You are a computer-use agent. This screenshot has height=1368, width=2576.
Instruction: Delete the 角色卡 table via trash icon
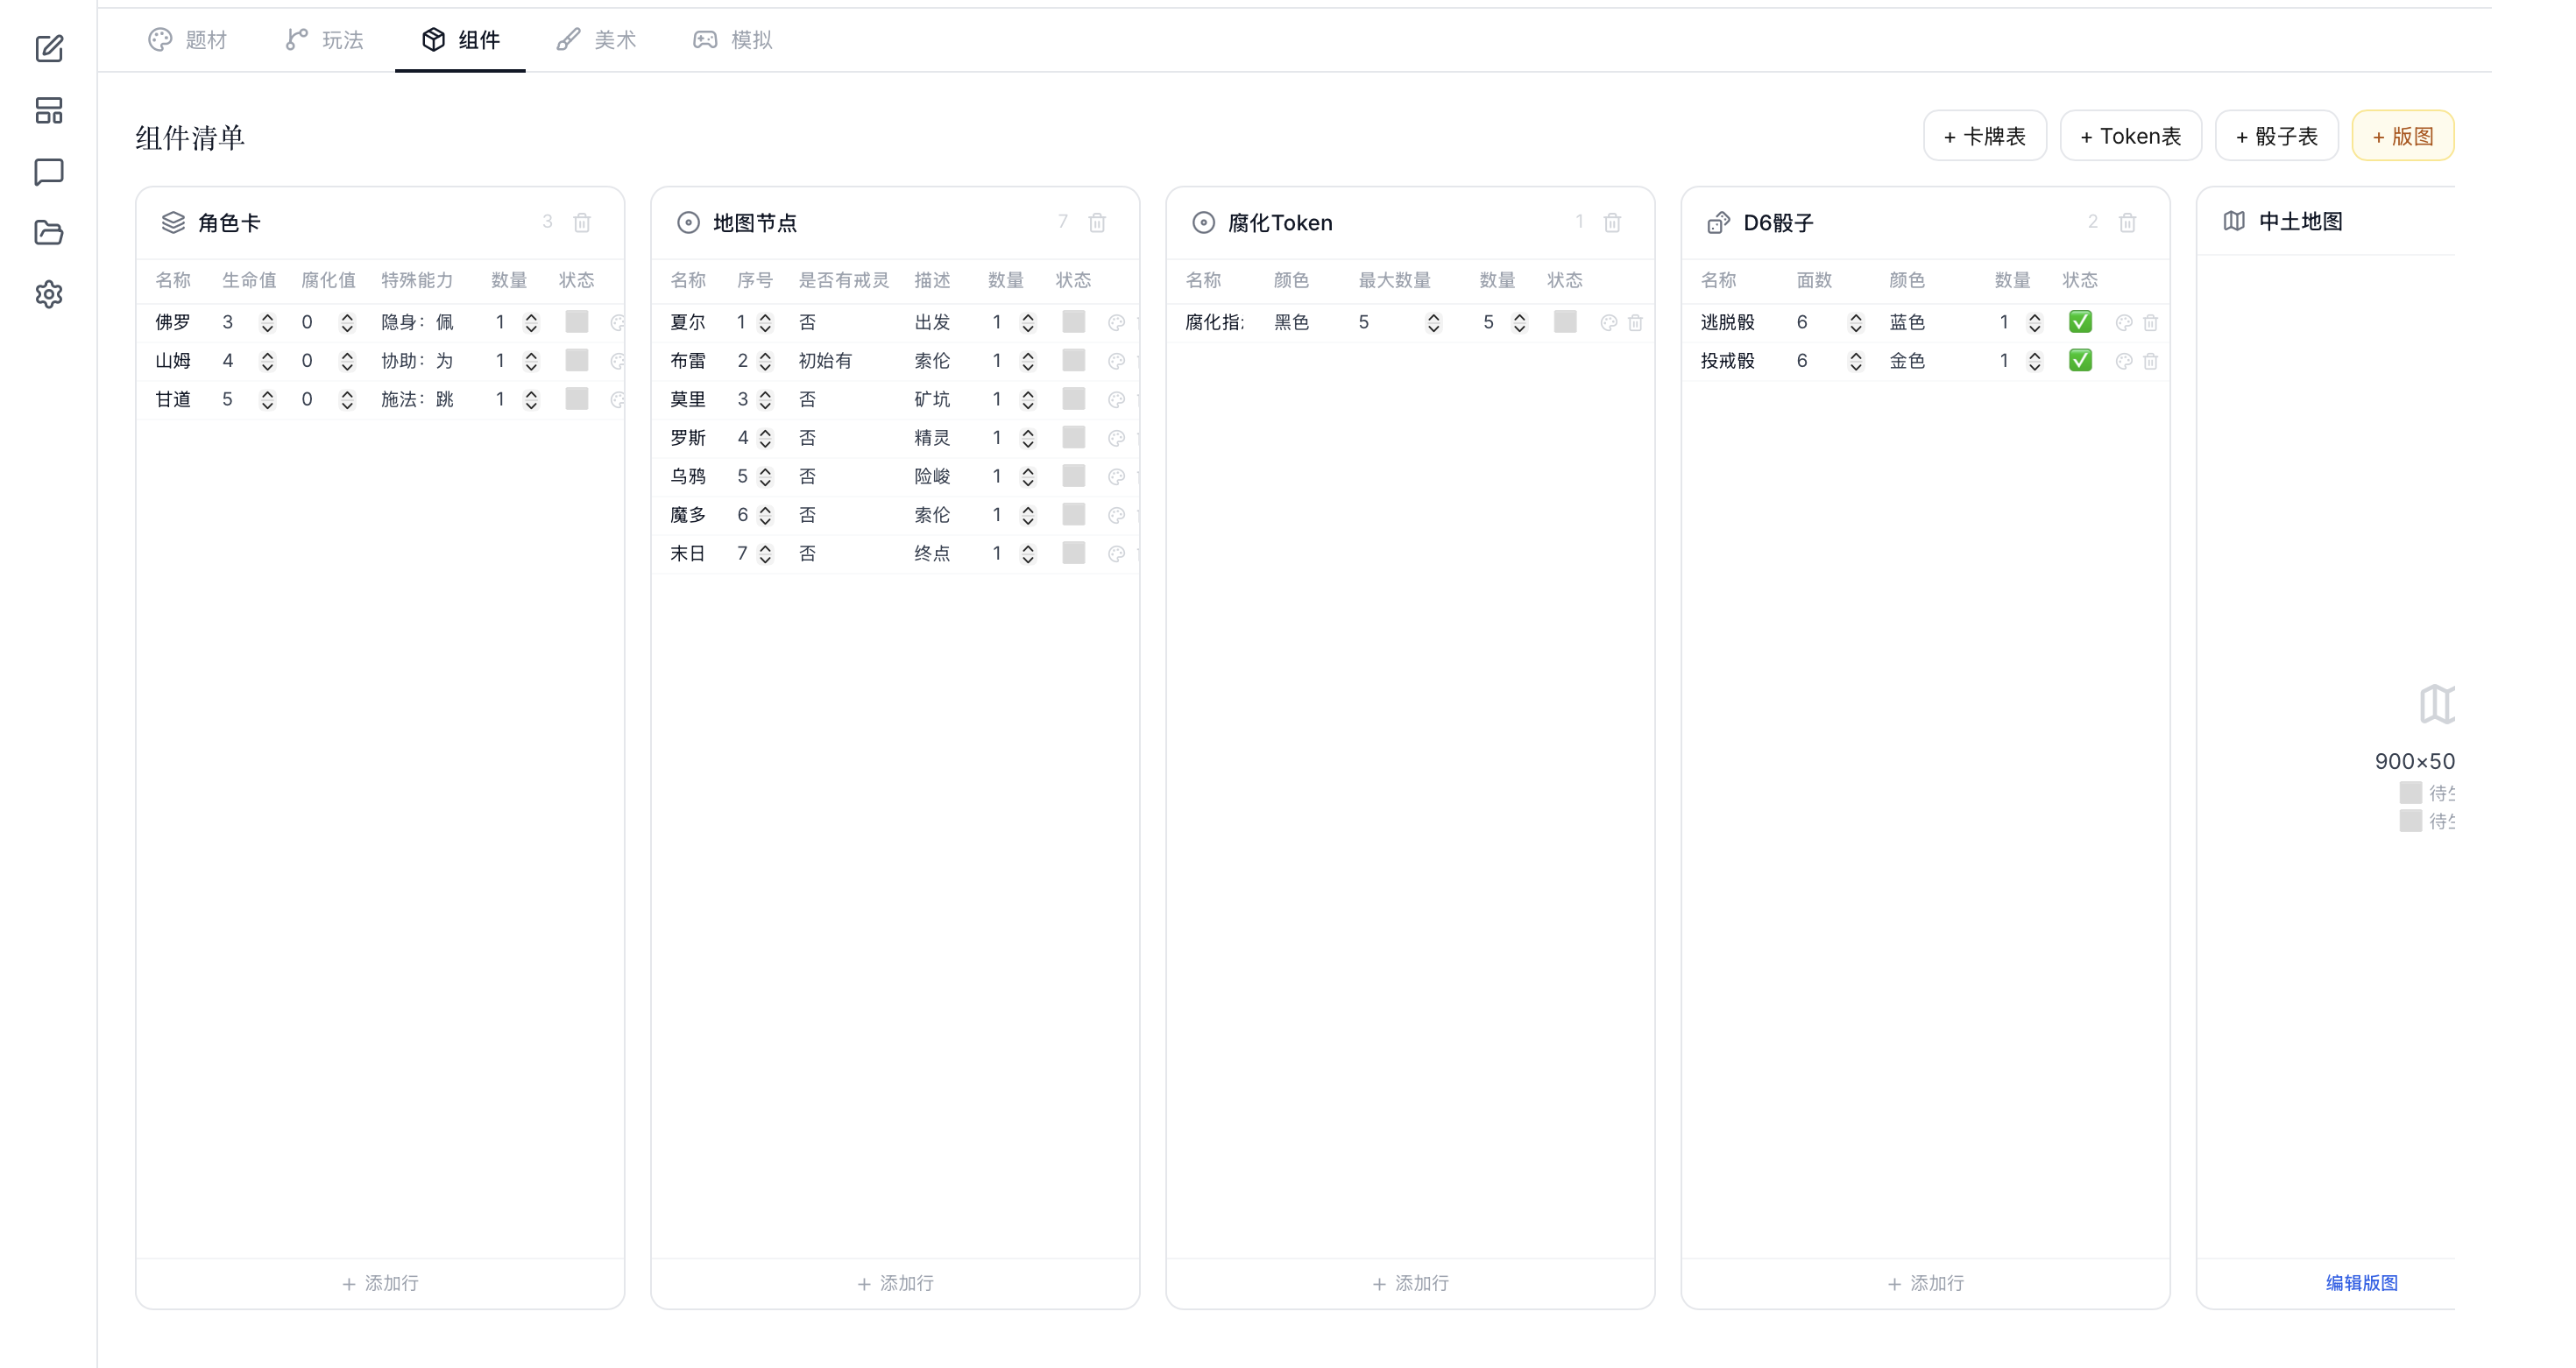click(582, 222)
